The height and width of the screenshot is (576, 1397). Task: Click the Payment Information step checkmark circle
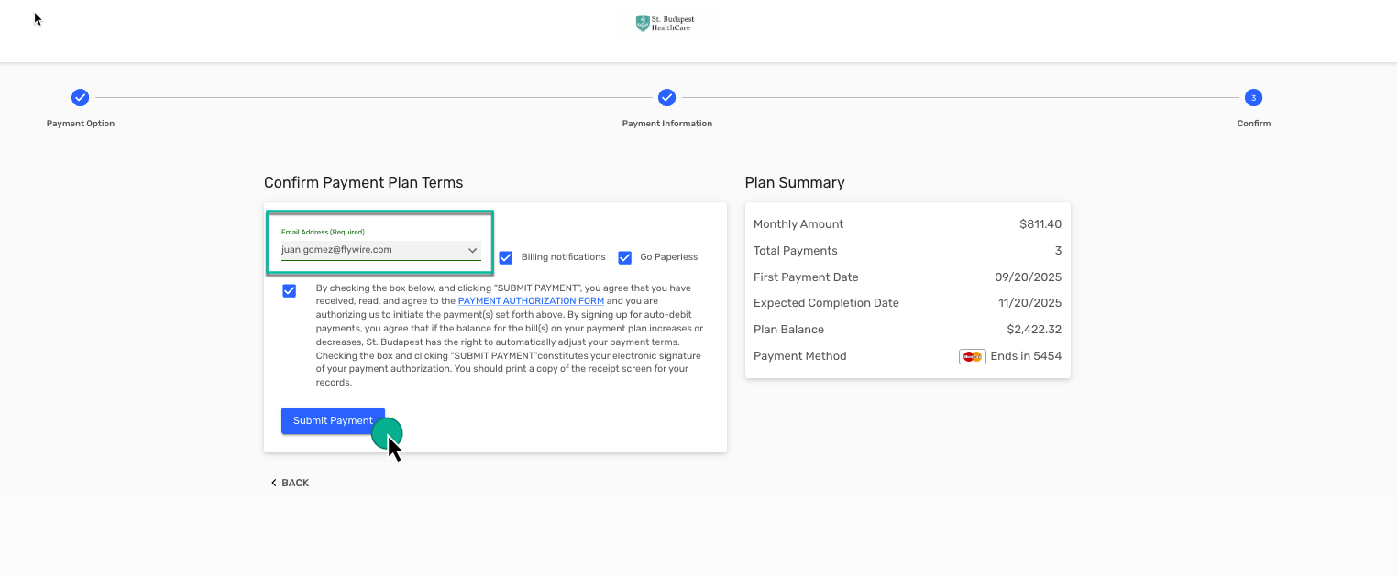click(666, 98)
